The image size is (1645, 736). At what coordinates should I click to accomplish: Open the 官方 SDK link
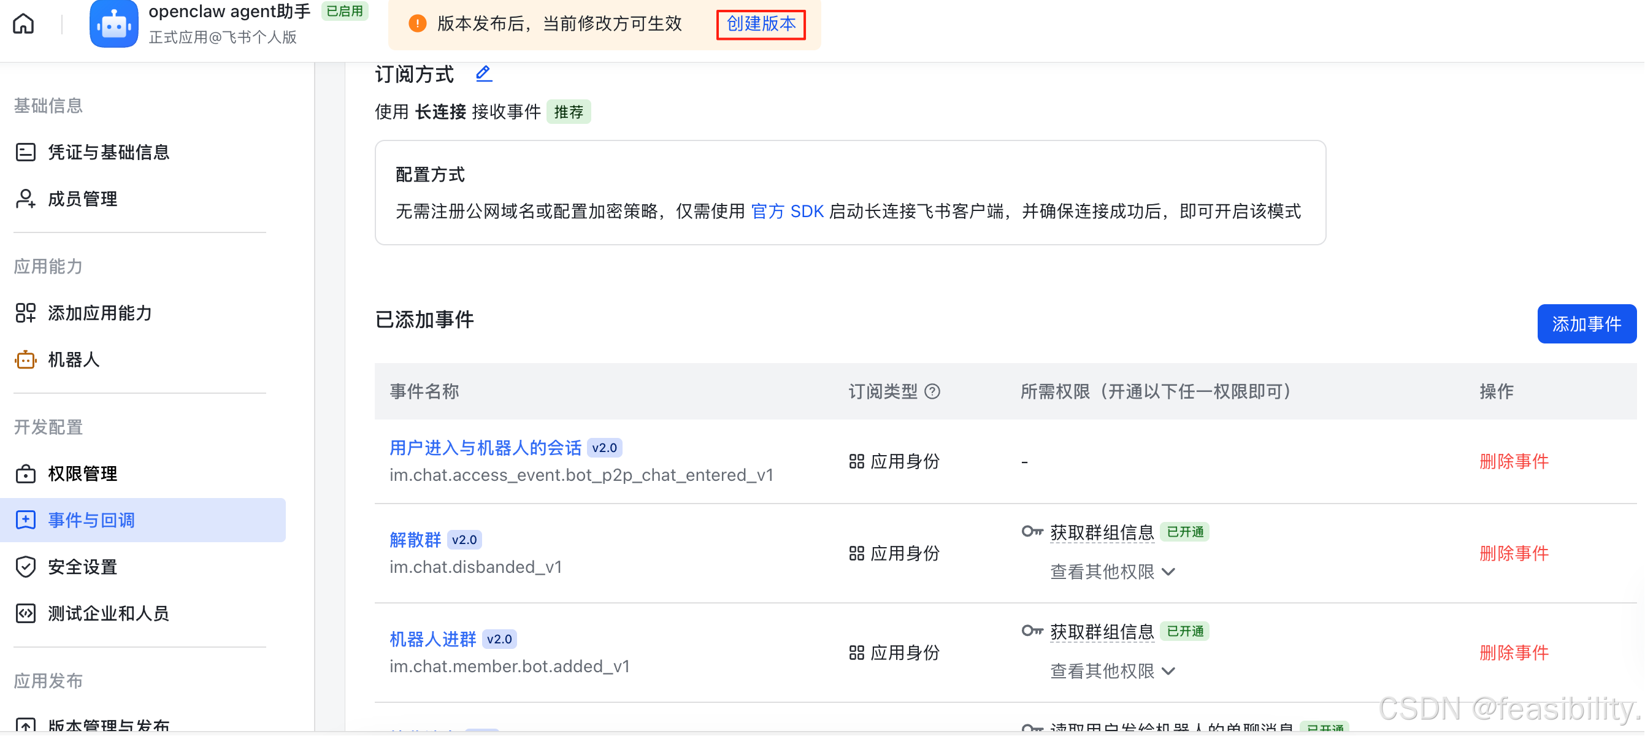coord(788,211)
